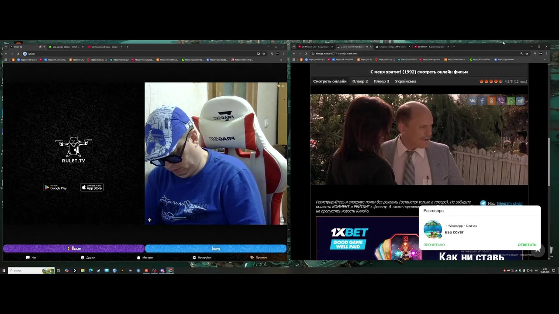Open new tab in right browser window
Viewport: 559px width, 314px height.
click(454, 47)
